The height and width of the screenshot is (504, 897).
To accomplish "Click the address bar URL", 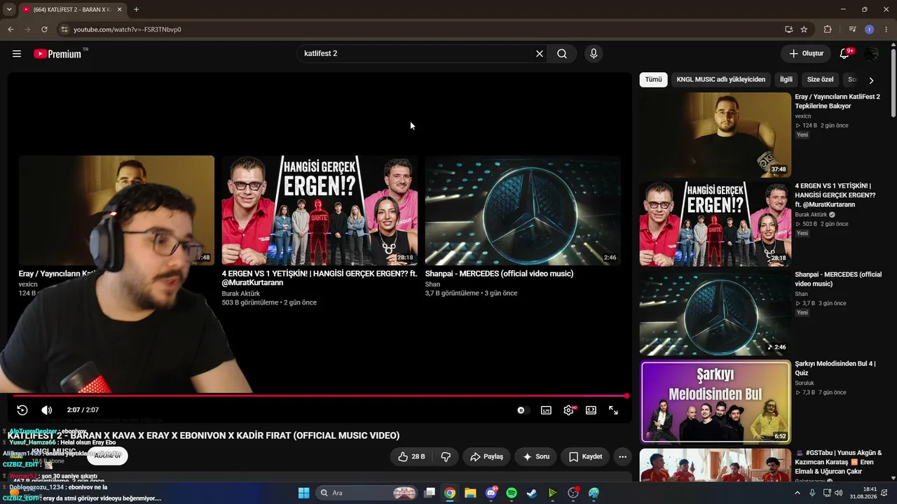I will coord(127,29).
